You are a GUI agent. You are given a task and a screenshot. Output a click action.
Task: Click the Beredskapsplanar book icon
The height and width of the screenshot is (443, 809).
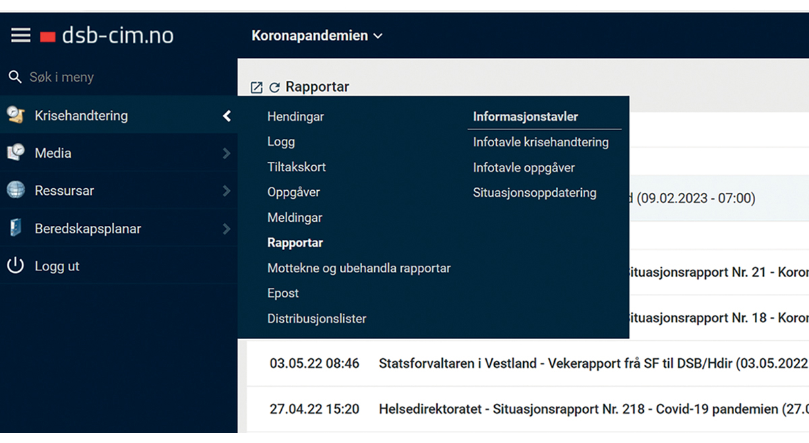tap(16, 229)
